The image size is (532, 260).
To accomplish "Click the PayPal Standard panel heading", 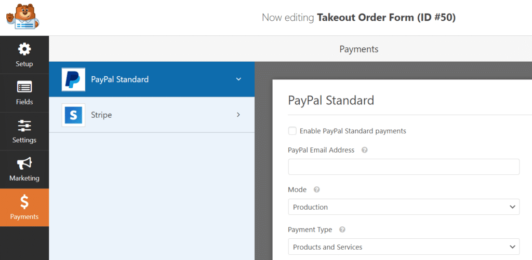I will (x=331, y=100).
